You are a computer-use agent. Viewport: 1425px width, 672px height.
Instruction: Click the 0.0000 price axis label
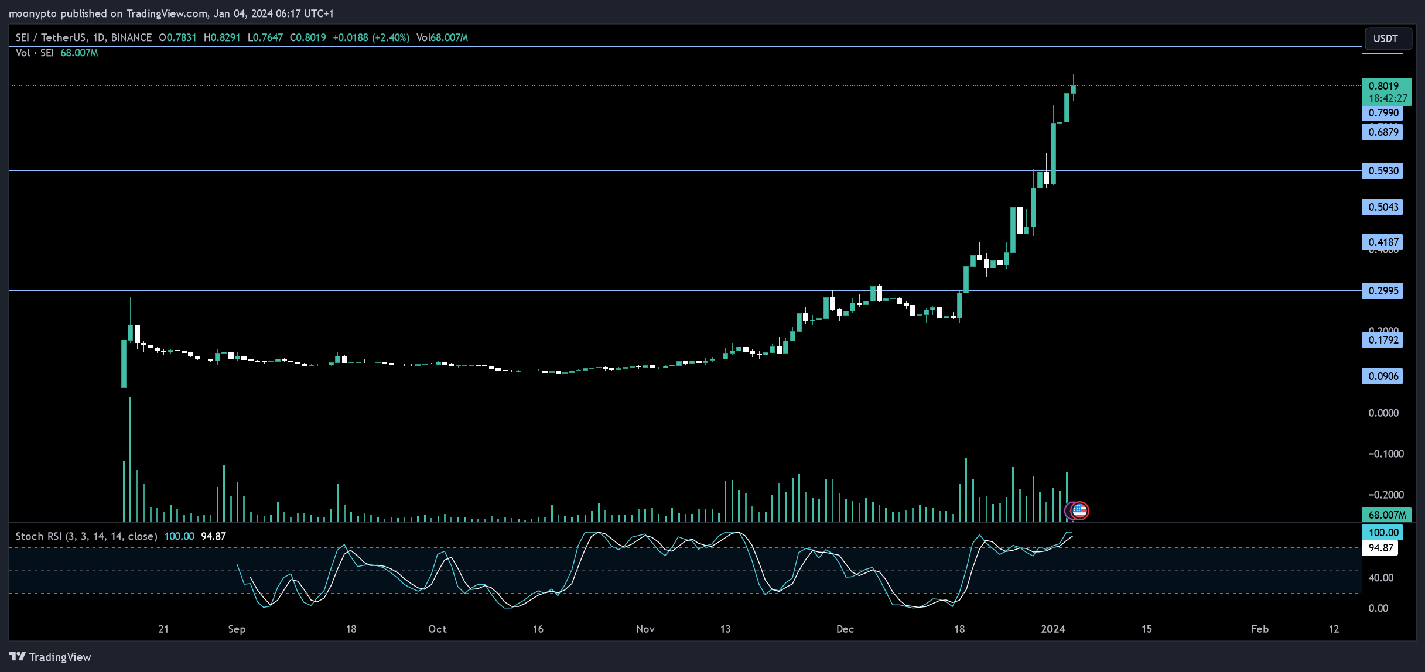(1383, 413)
